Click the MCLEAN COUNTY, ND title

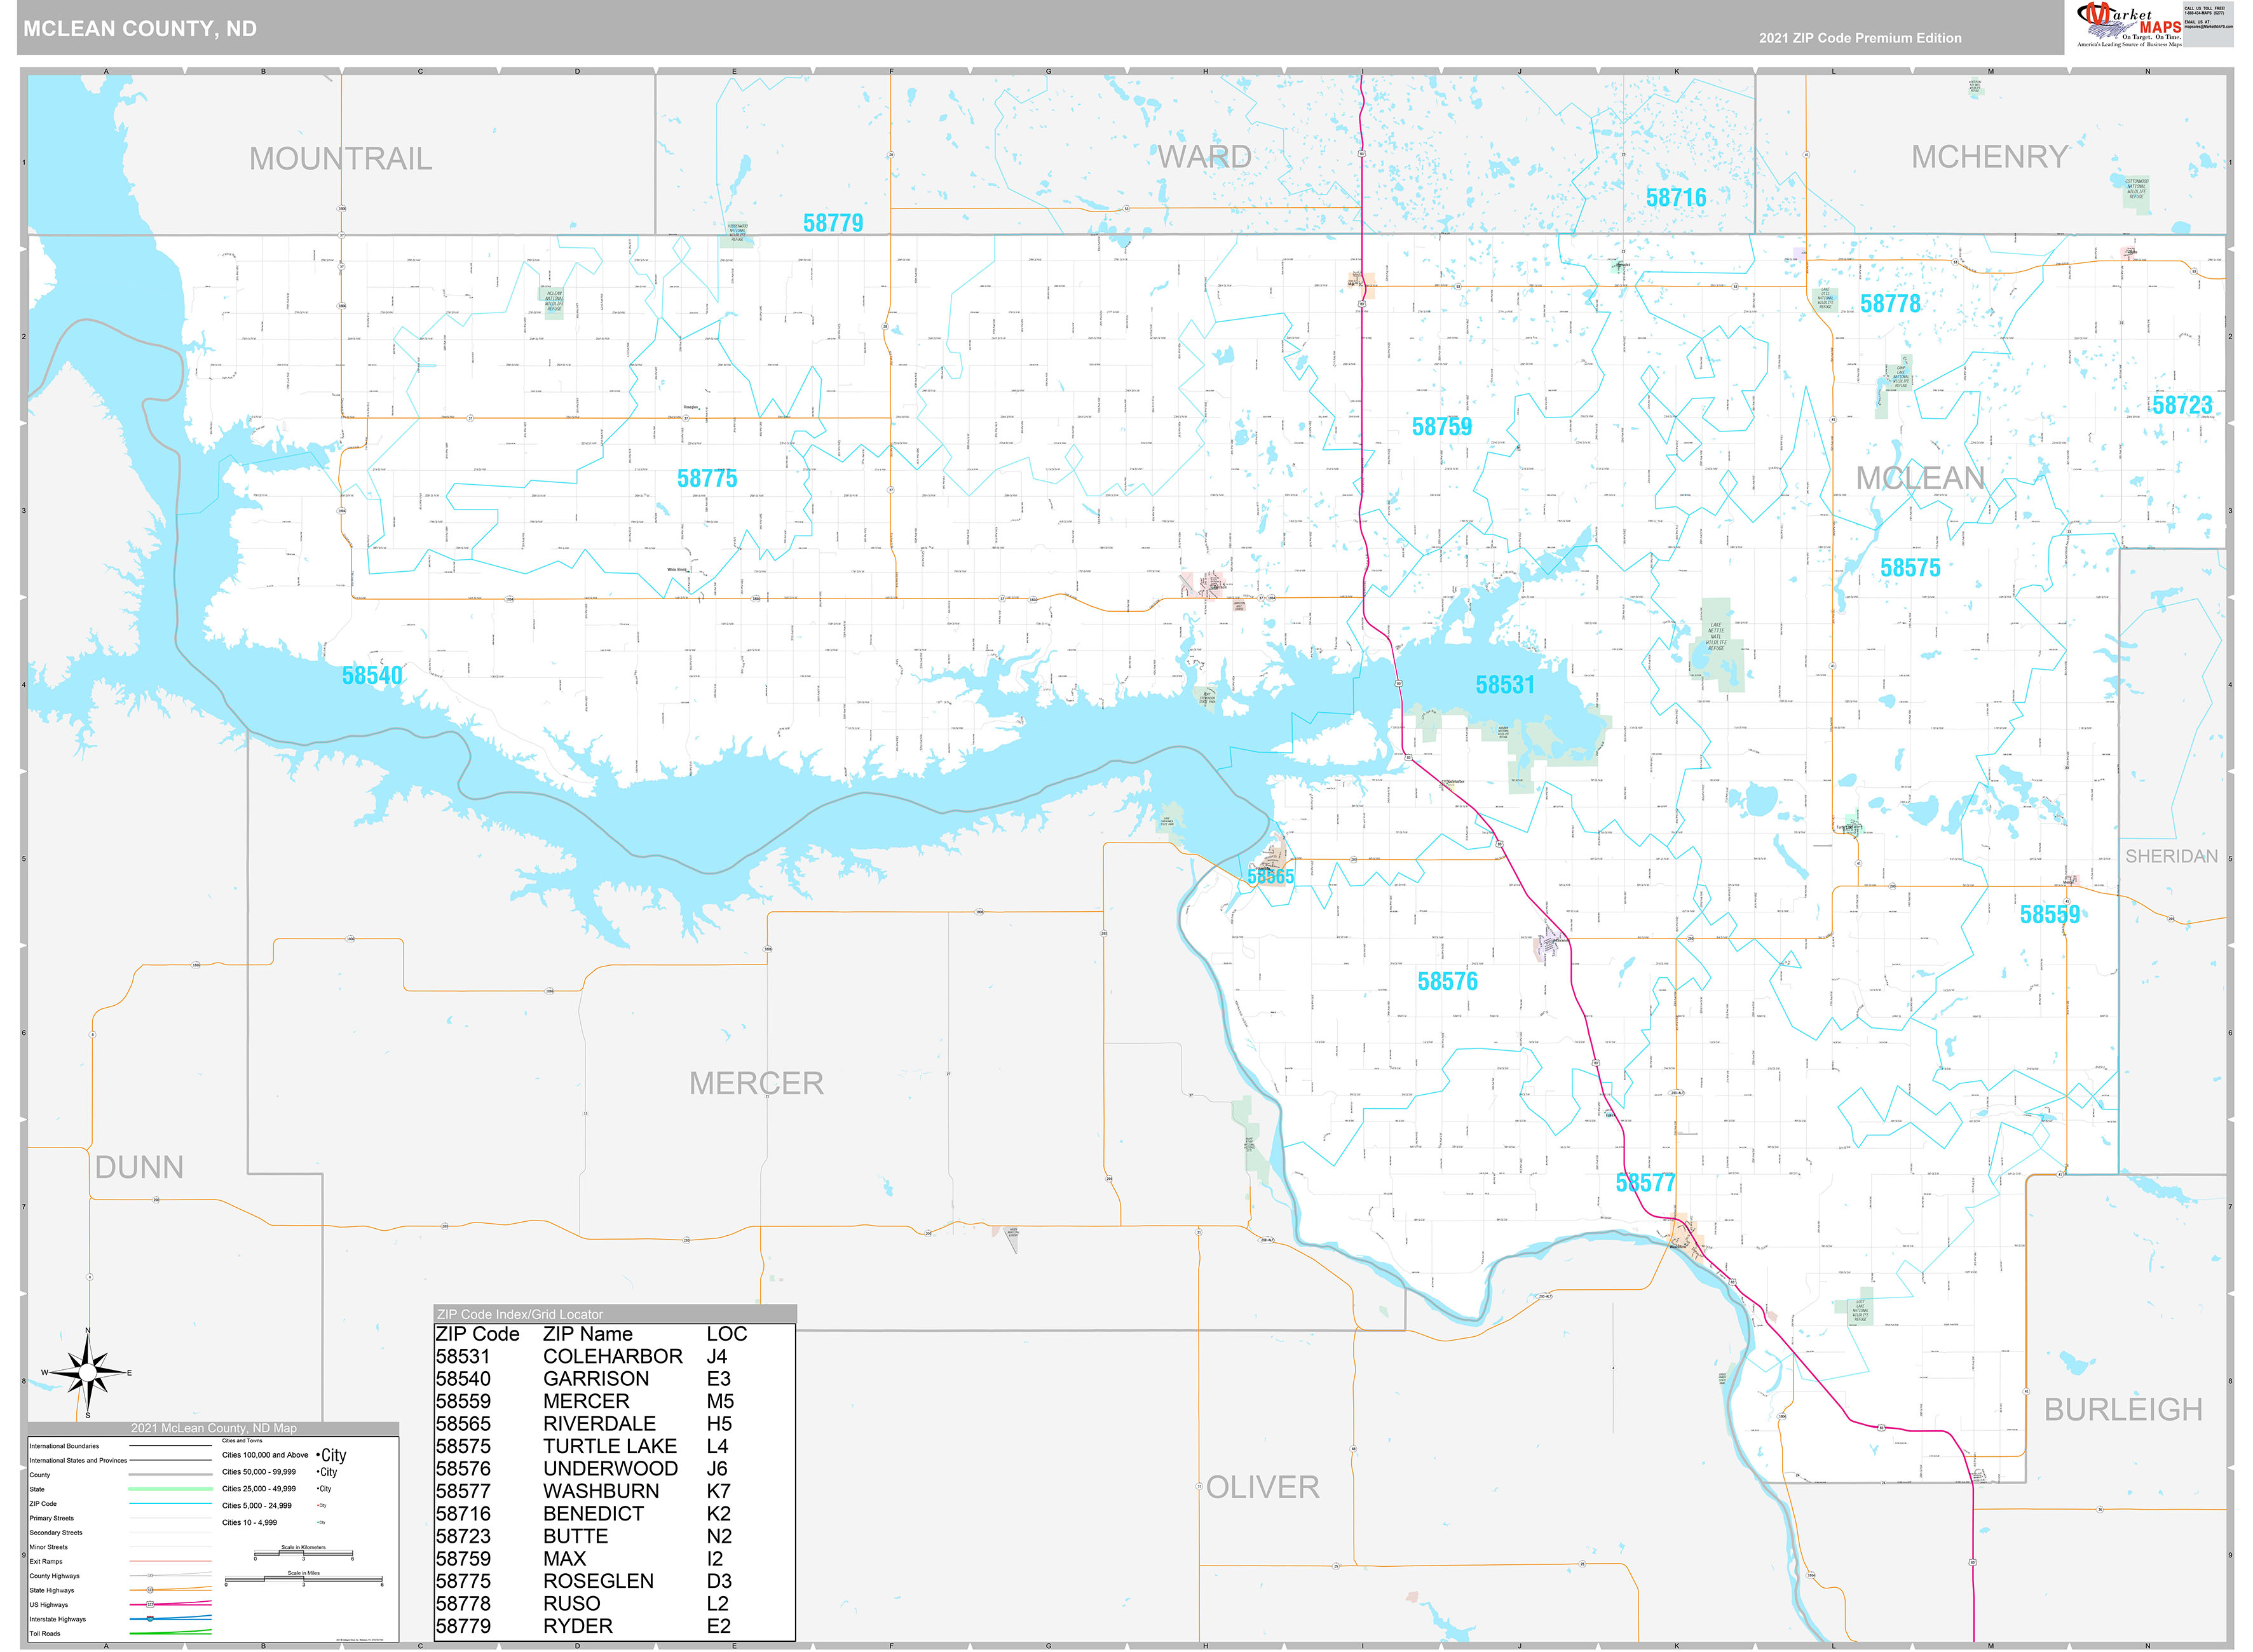(140, 29)
